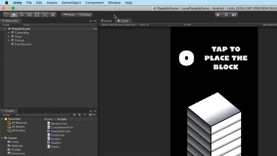The image size is (277, 156).
Task: Lock the Hierarchy panel
Action: (90, 21)
